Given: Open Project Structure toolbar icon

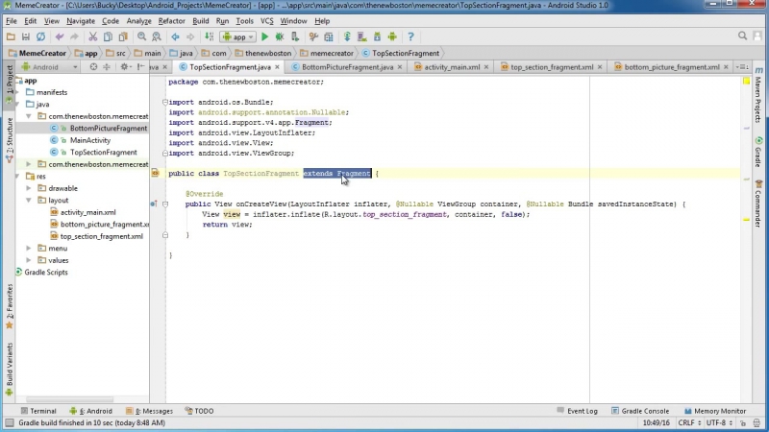Looking at the screenshot, I should (x=329, y=36).
